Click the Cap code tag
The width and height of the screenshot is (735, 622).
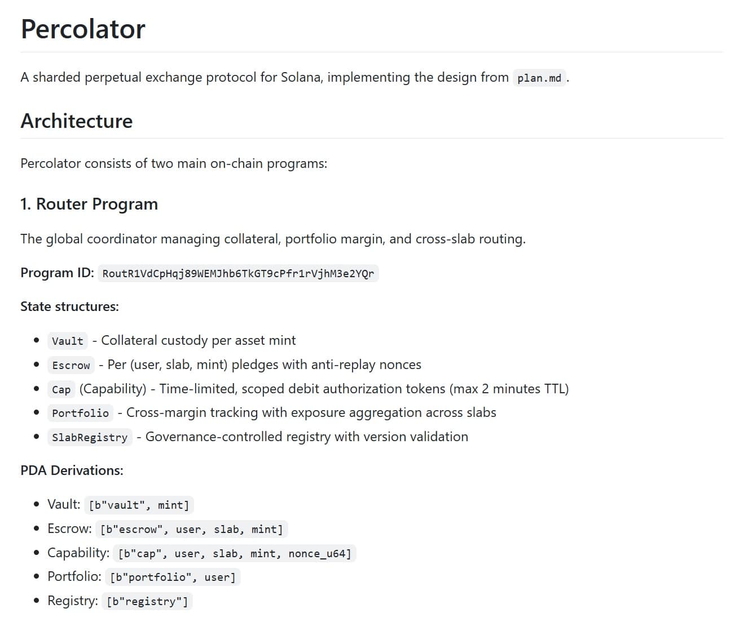click(x=61, y=390)
